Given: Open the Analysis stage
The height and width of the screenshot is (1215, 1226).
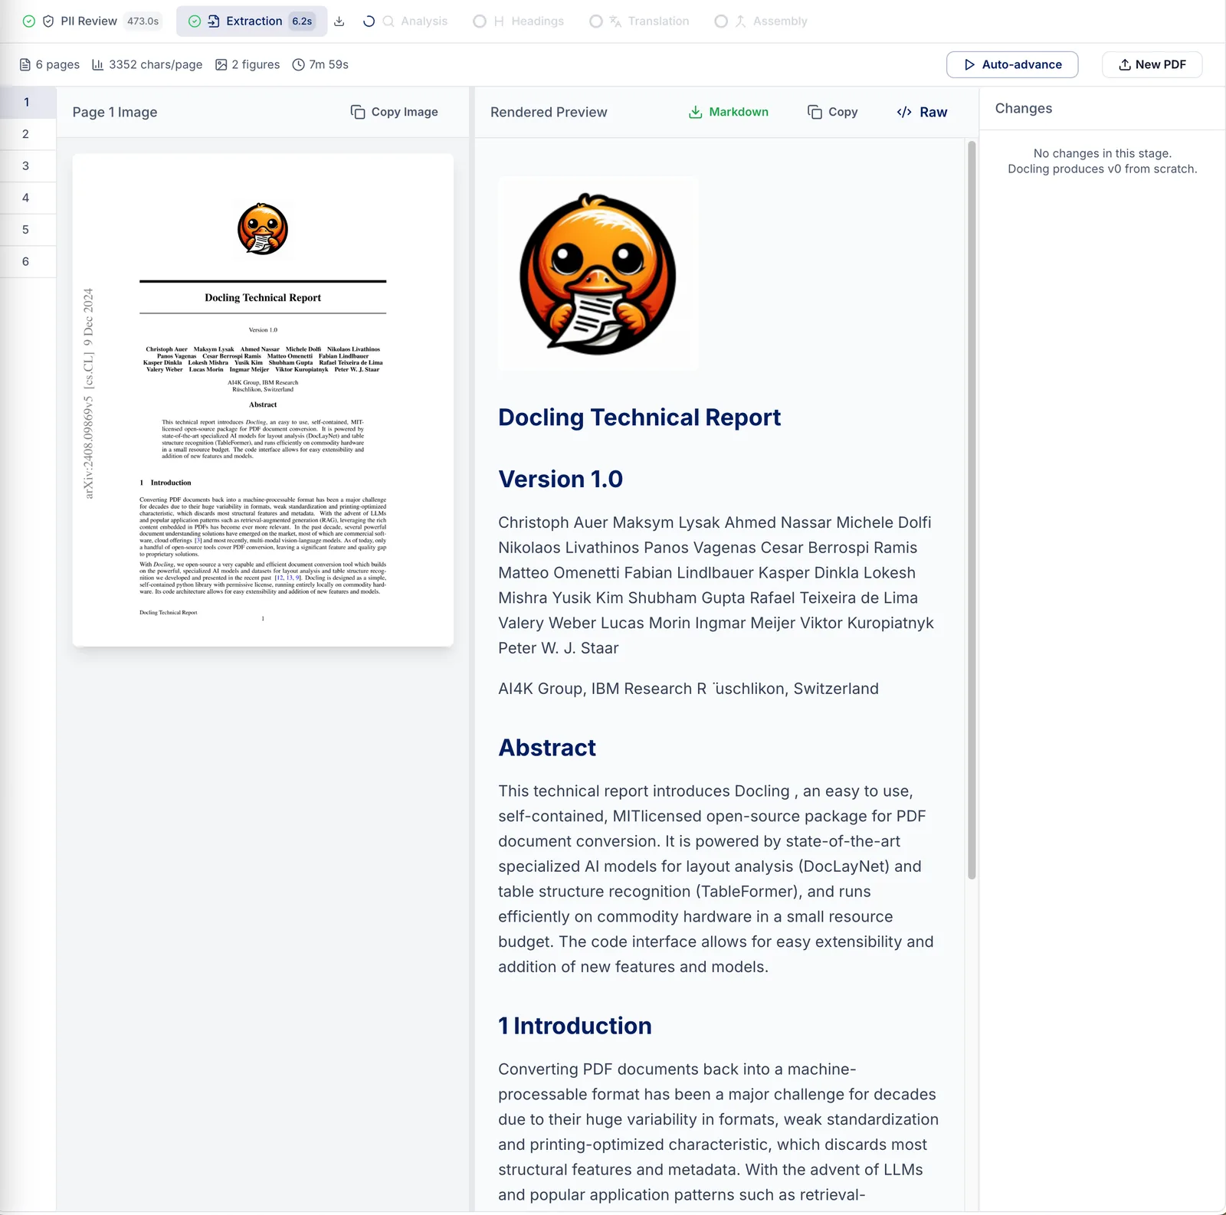Looking at the screenshot, I should pyautogui.click(x=405, y=21).
